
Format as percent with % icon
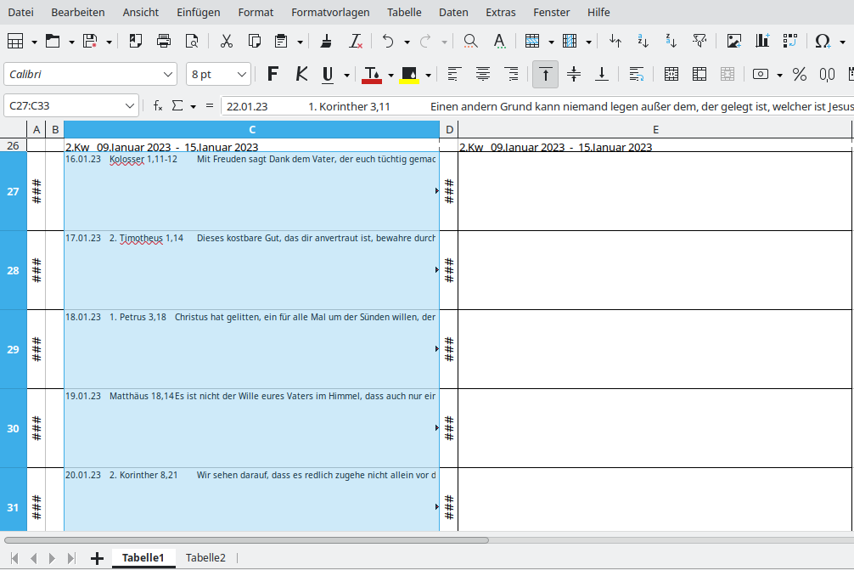(x=799, y=75)
